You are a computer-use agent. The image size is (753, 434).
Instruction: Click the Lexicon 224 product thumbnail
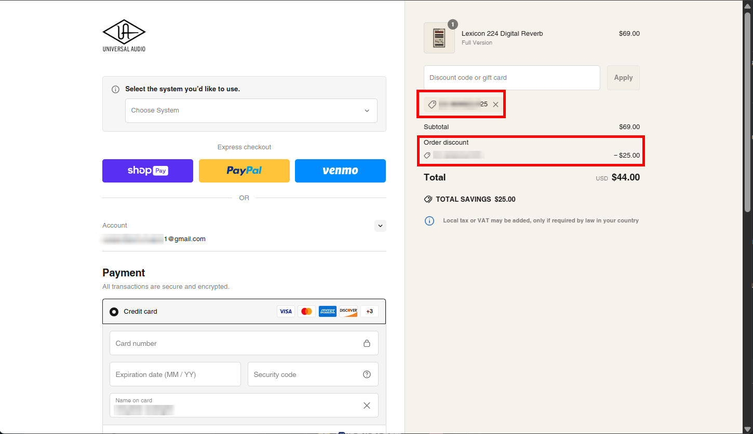pyautogui.click(x=439, y=38)
